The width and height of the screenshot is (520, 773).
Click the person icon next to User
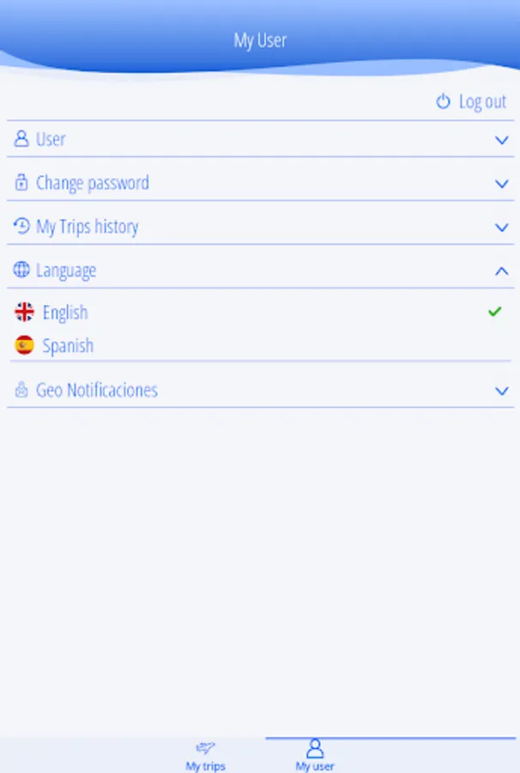pyautogui.click(x=21, y=138)
